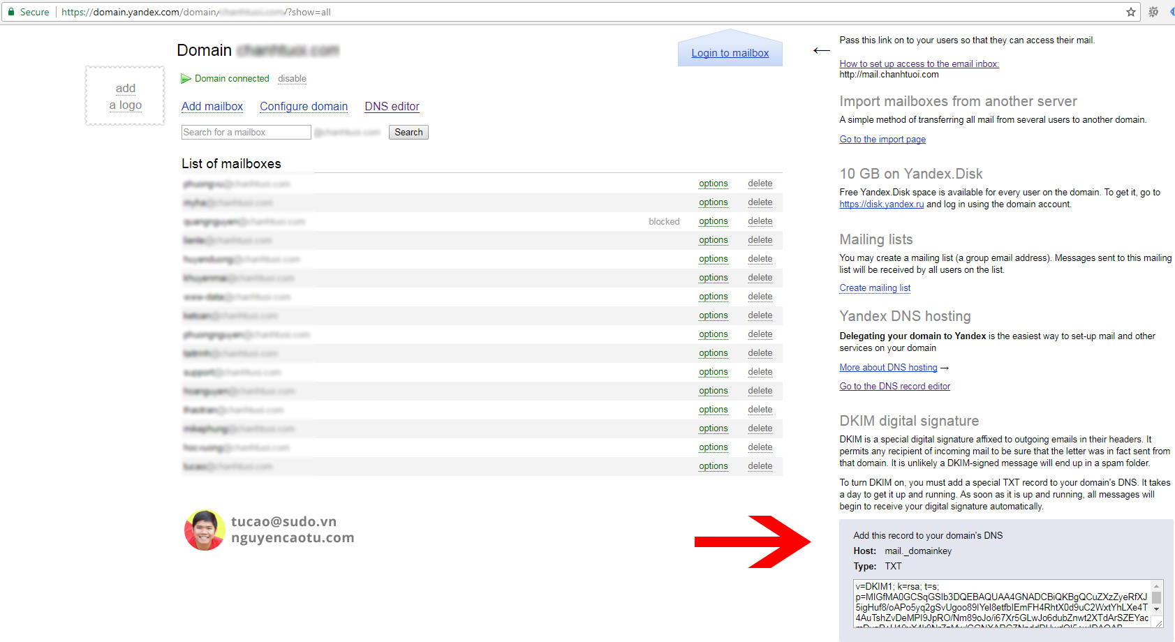Image resolution: width=1175 pixels, height=642 pixels.
Task: Click the Secure padlock icon in address bar
Action: pos(10,12)
